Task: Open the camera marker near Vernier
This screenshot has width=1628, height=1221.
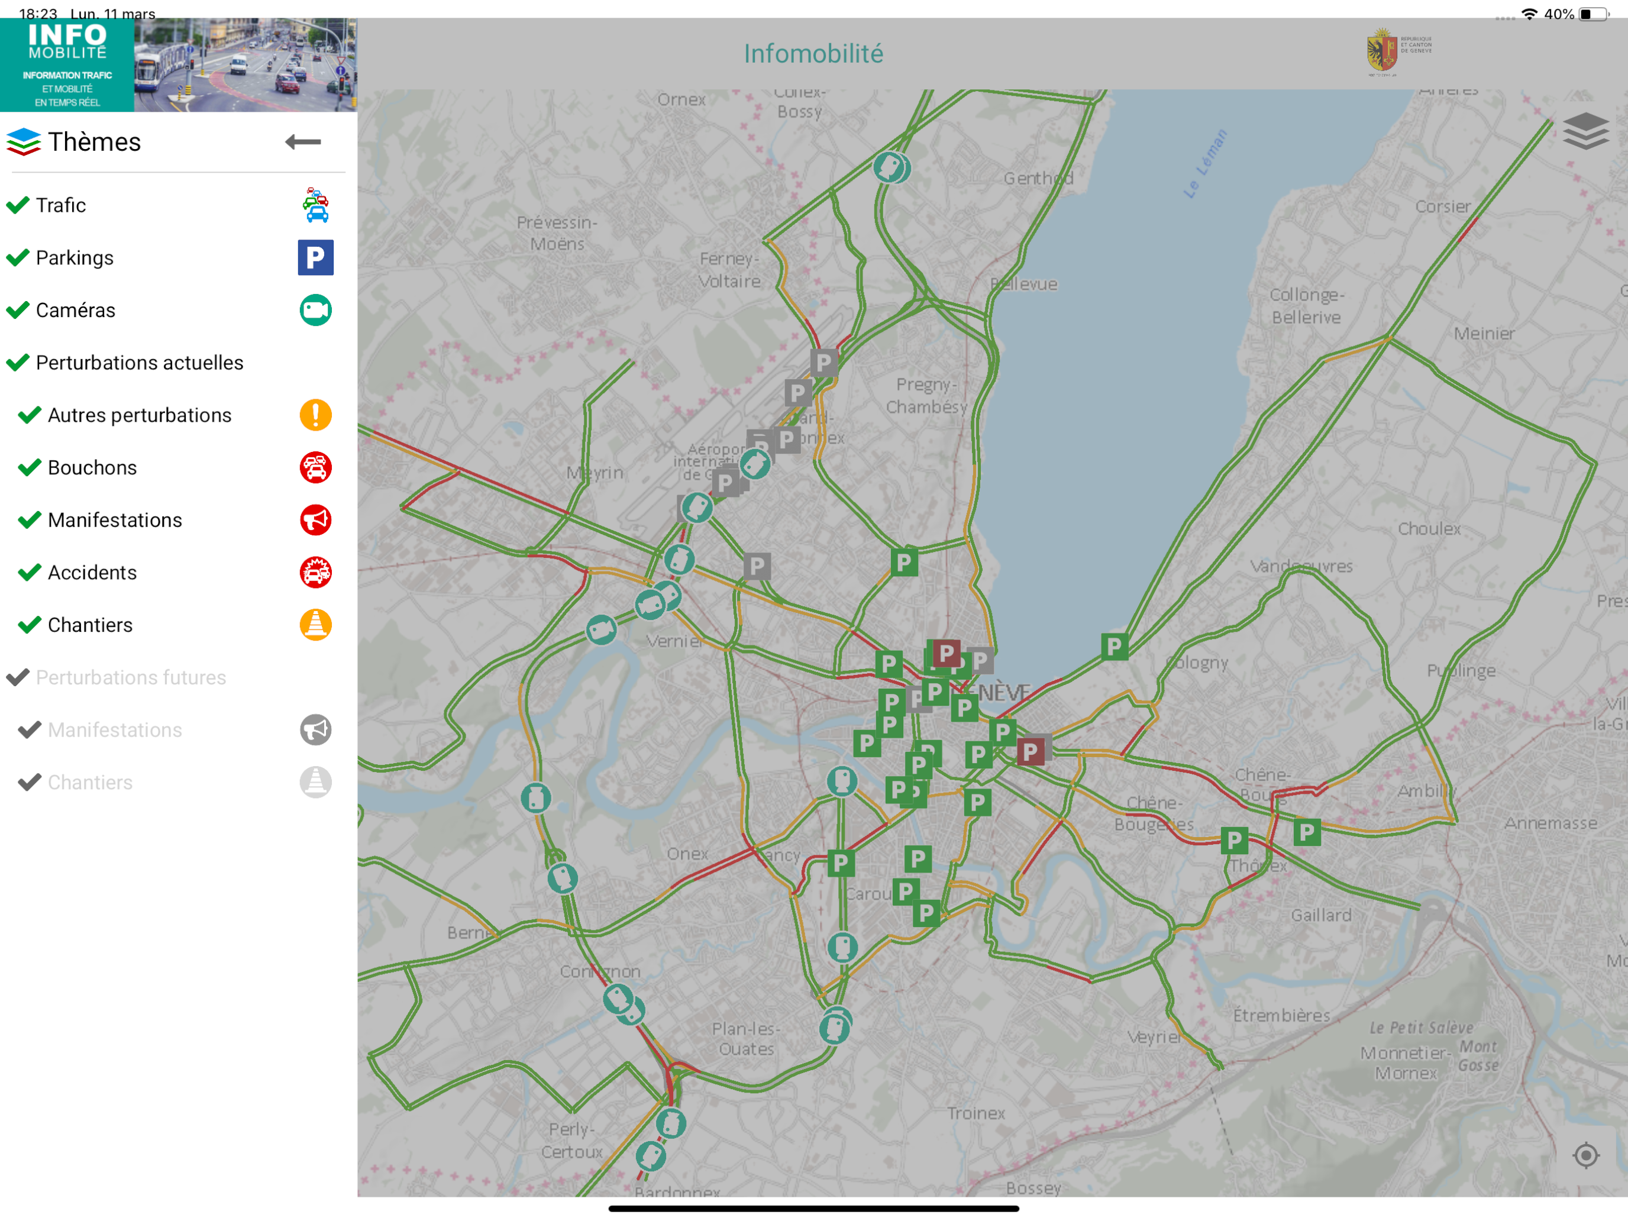Action: coord(601,630)
